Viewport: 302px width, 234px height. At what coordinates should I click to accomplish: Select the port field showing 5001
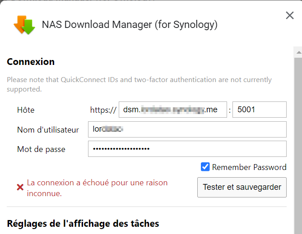click(x=259, y=110)
